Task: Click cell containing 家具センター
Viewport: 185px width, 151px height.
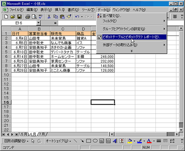Action: (63, 61)
